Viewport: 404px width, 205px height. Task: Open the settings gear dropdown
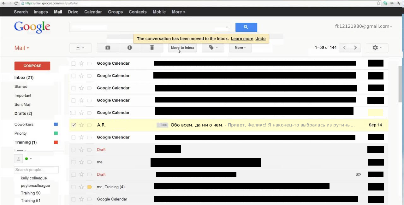click(377, 48)
